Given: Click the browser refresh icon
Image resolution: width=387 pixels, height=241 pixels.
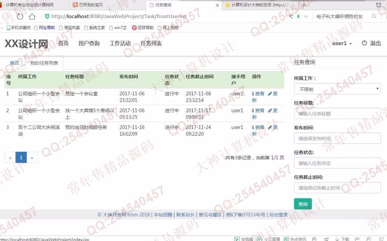Looking at the screenshot, I should pyautogui.click(x=20, y=17).
